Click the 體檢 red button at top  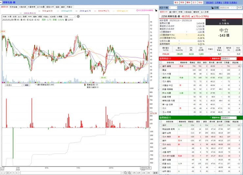tap(188, 3)
